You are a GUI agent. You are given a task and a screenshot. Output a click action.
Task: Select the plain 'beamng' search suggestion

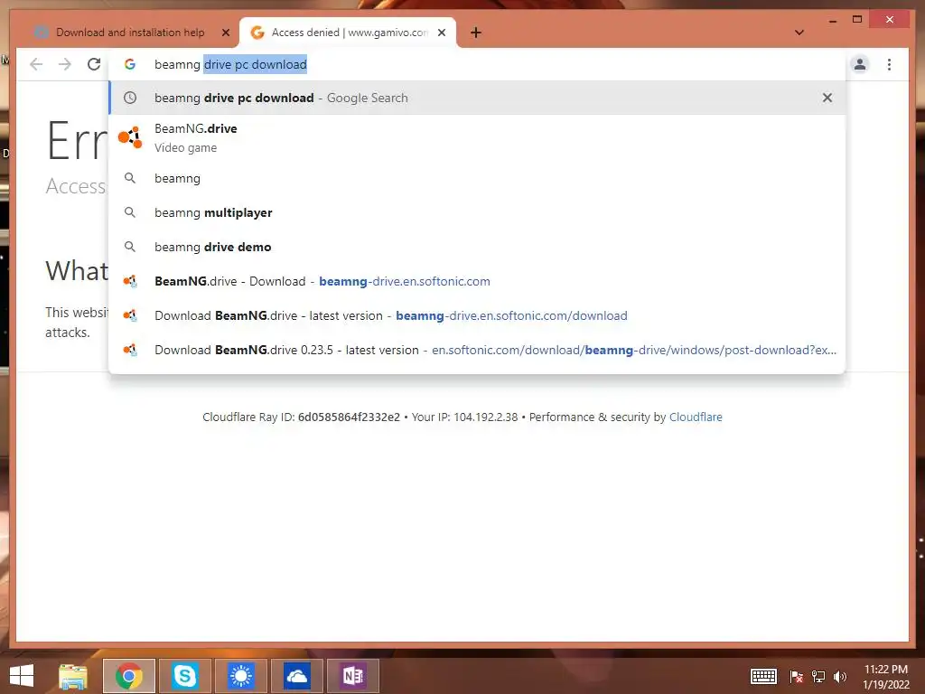tap(477, 178)
